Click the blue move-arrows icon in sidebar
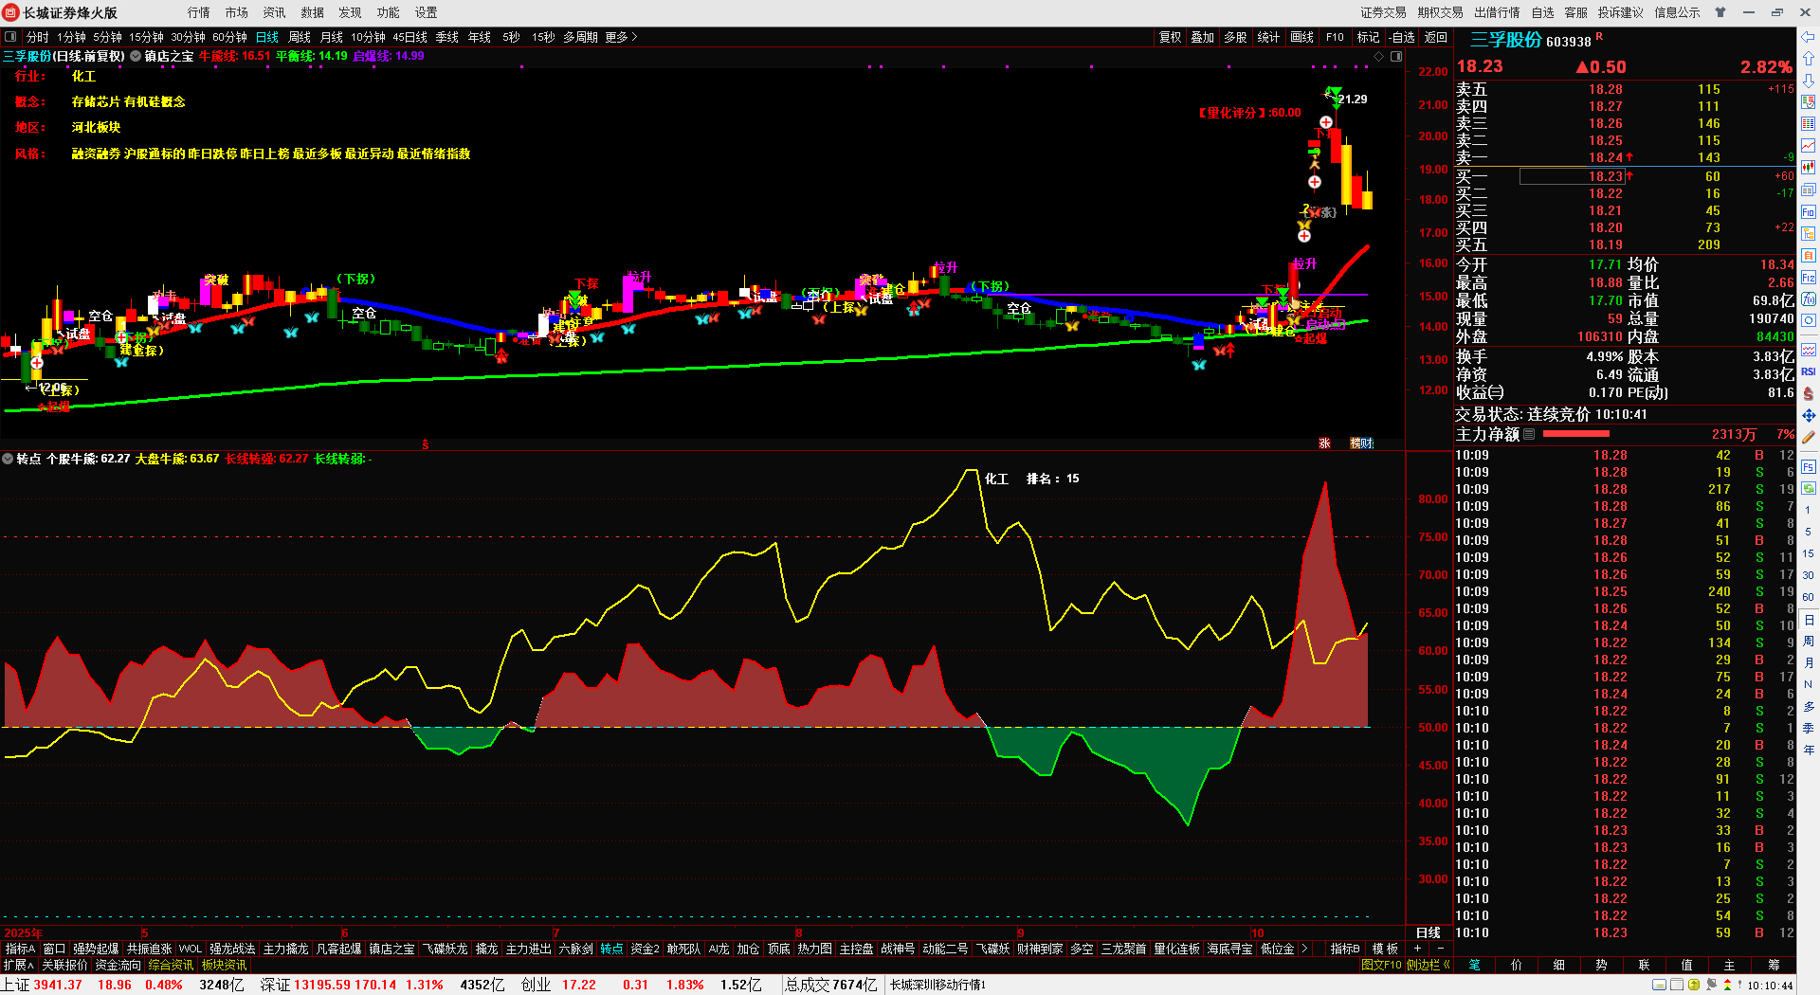The width and height of the screenshot is (1820, 995). [1809, 415]
